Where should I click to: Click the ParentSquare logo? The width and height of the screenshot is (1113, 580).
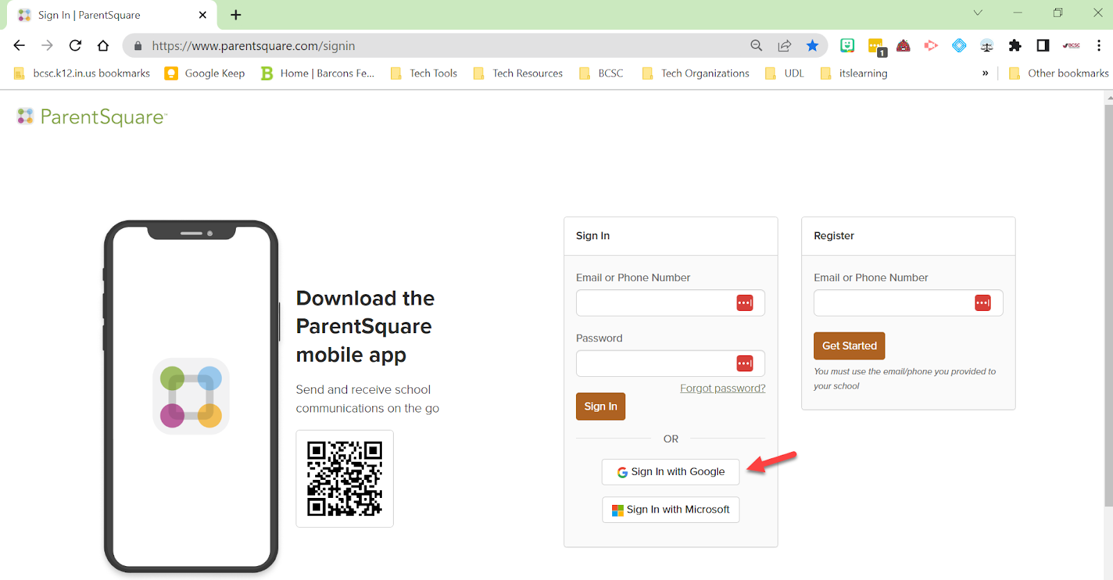point(92,117)
